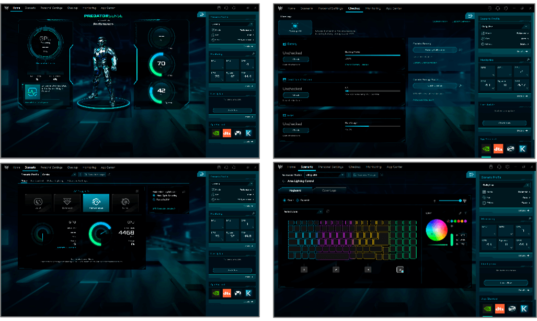The height and width of the screenshot is (321, 537).
Task: Open Scenario Profile dropdown at lighting window top
Action: pos(324,175)
